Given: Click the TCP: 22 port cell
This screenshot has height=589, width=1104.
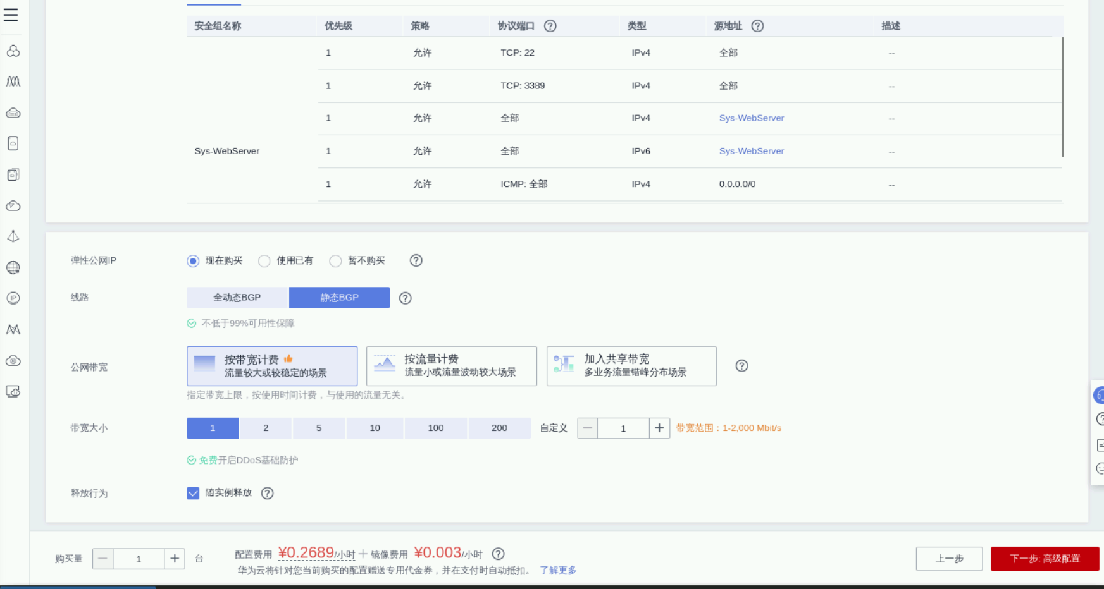Looking at the screenshot, I should point(518,53).
